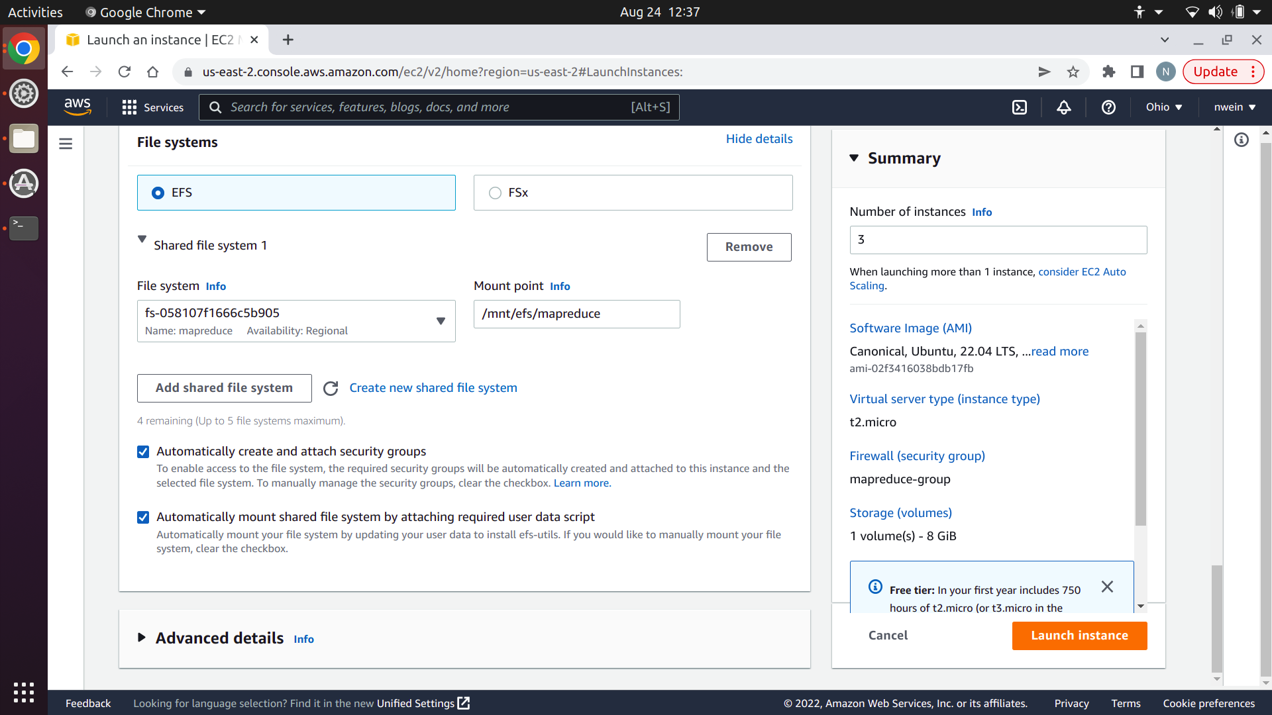The height and width of the screenshot is (715, 1272).
Task: Uncheck automatically mount shared file system
Action: pyautogui.click(x=143, y=518)
